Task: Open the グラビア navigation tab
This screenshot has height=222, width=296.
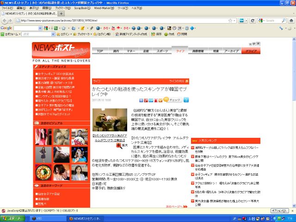Action: [251, 50]
